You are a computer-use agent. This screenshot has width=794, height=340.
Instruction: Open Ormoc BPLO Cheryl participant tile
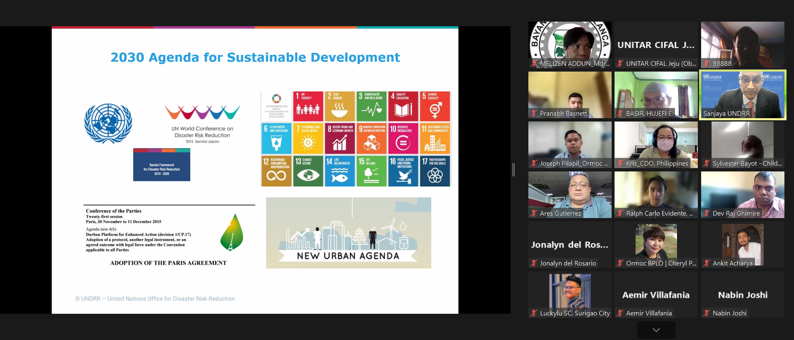[x=656, y=245]
